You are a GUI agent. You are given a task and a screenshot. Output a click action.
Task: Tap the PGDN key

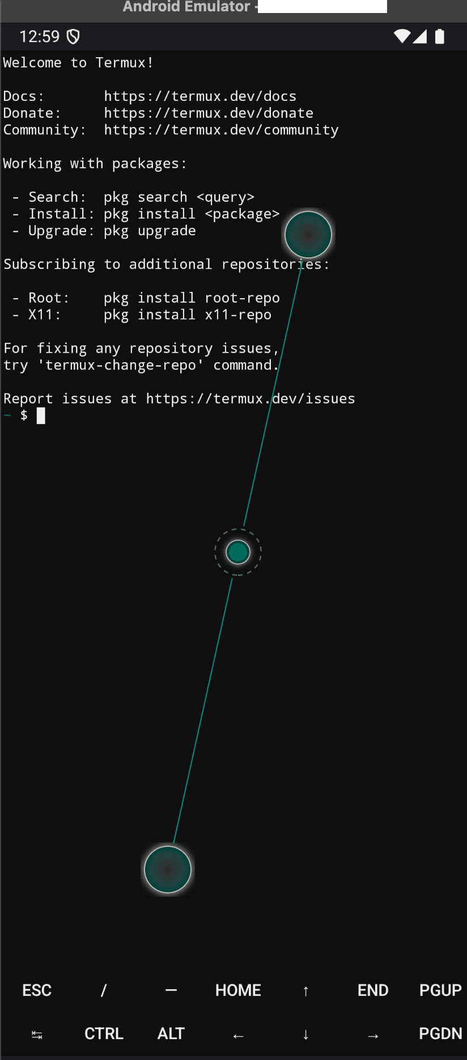[x=440, y=1034]
